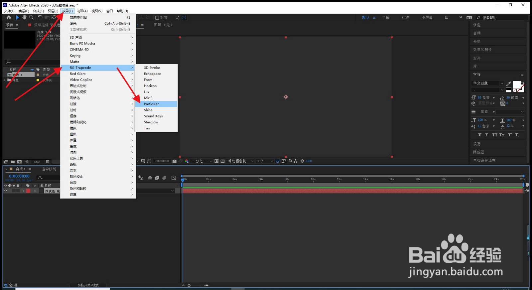Click the 切换开关/模式 button
This screenshot has height=290, width=532.
pyautogui.click(x=88, y=285)
